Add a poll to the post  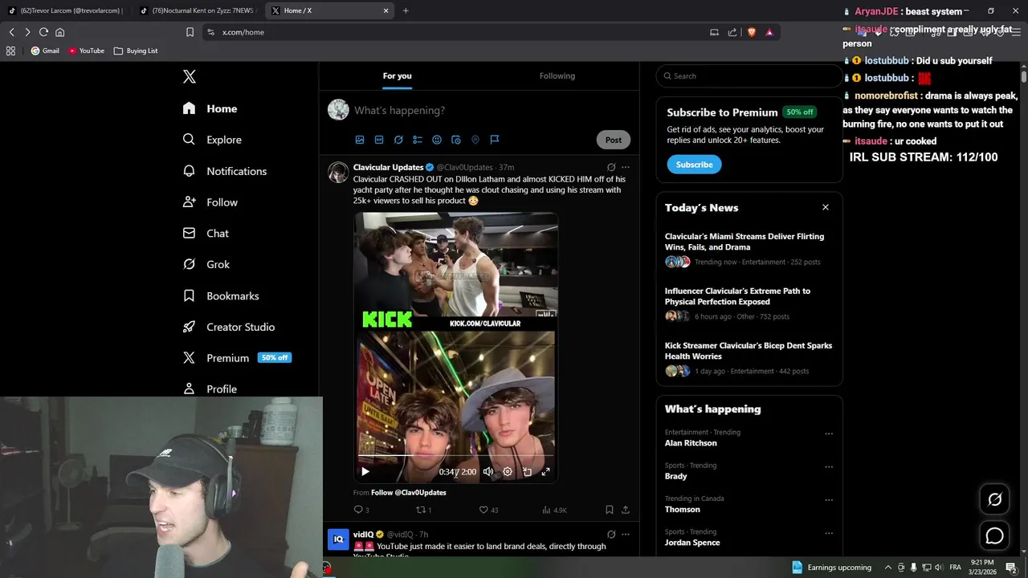418,140
